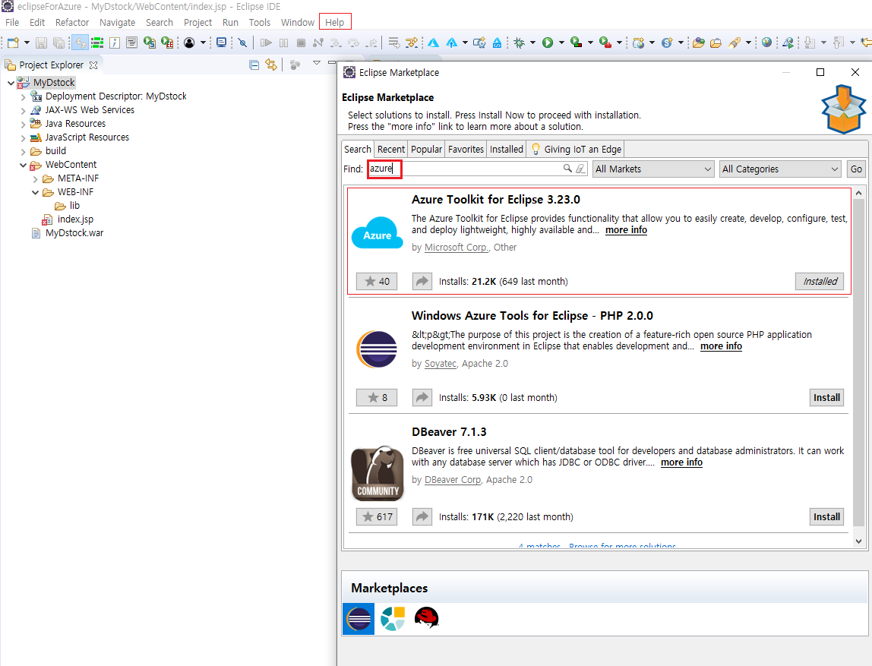Open dropdown arrow beside Run icon

561,43
